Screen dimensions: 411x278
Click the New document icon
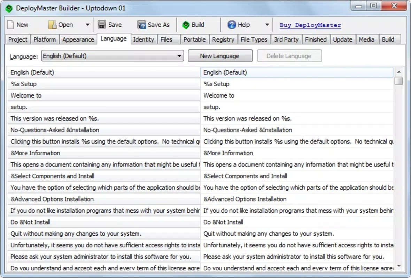(x=10, y=25)
